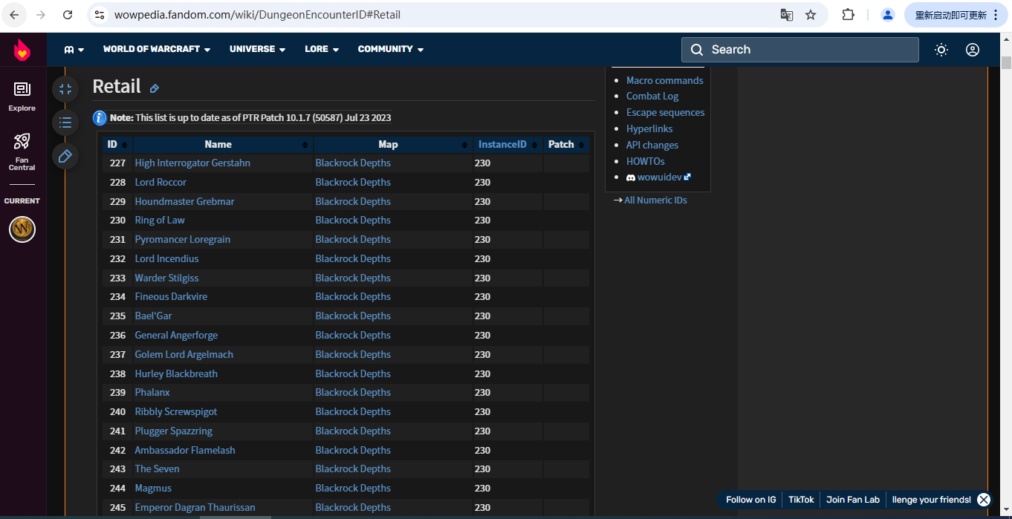Open the Macro commands link
The image size is (1012, 519).
click(x=664, y=80)
